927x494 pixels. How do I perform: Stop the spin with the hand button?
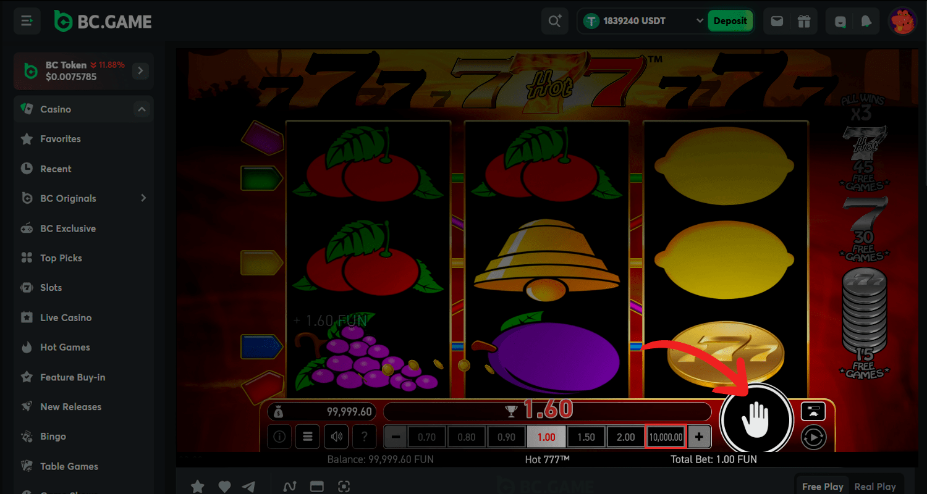click(756, 420)
